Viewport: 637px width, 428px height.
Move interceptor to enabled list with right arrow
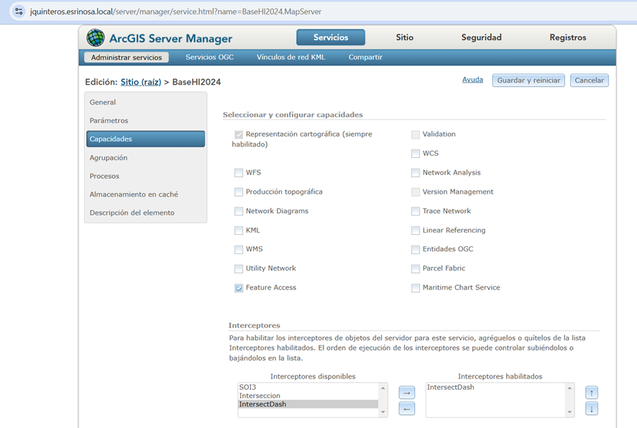point(407,393)
